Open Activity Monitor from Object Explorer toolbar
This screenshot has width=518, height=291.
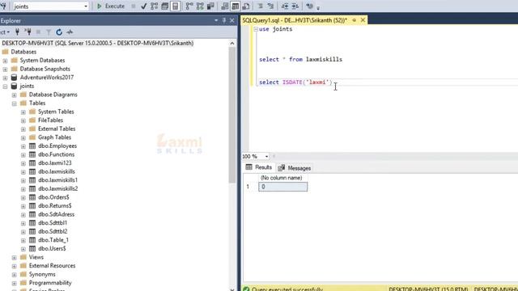[70, 32]
